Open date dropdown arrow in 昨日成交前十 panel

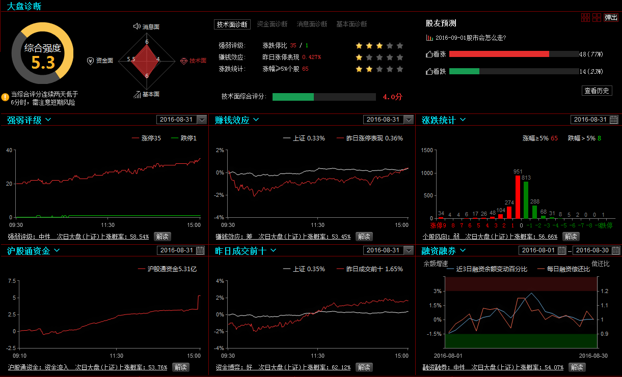[x=409, y=250]
